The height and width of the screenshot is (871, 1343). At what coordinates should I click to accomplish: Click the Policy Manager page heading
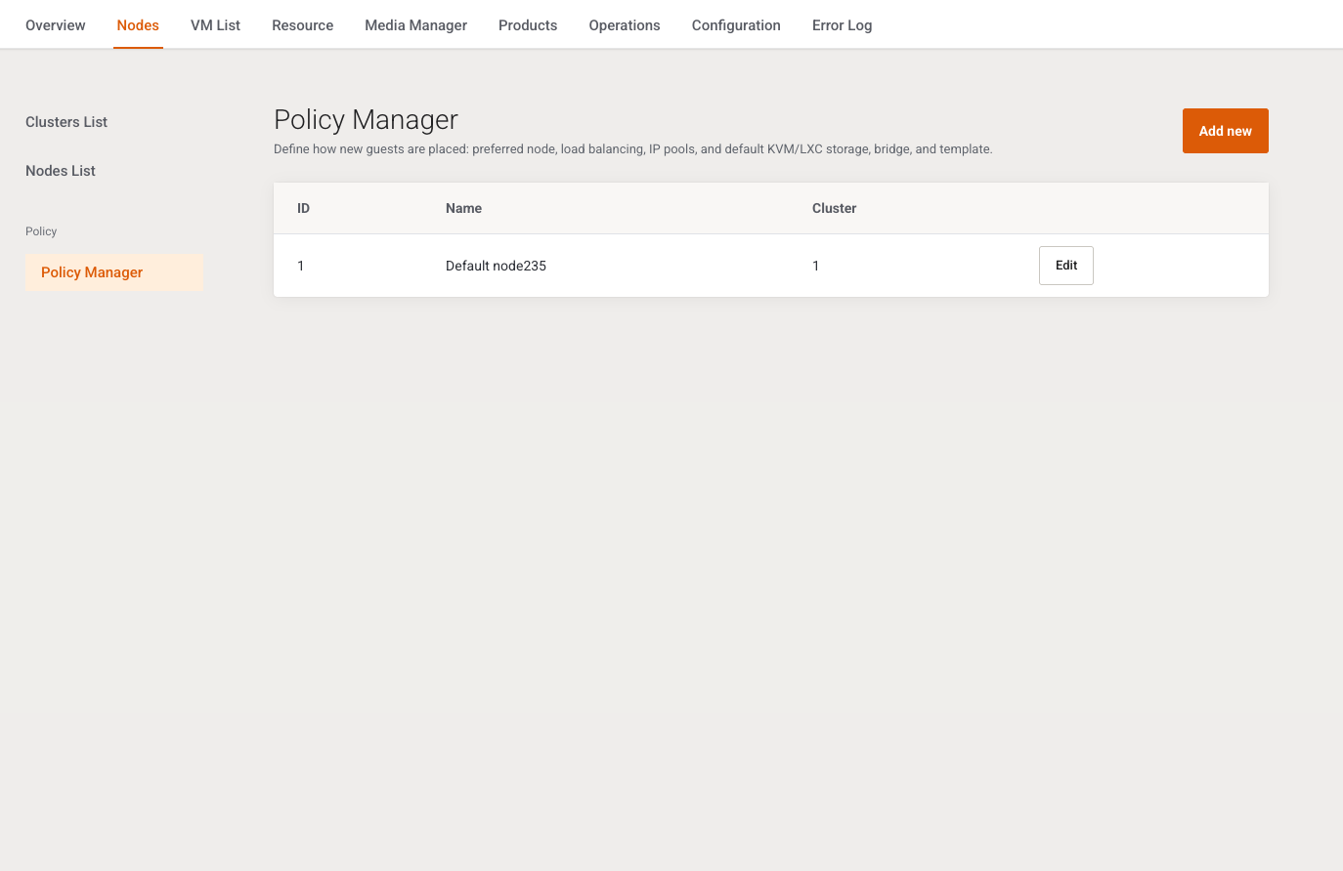coord(366,119)
